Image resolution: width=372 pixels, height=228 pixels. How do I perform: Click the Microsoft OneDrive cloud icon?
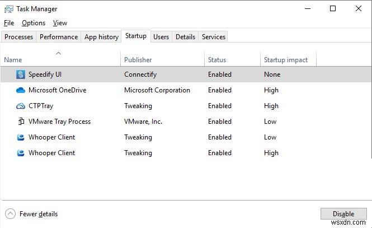click(x=21, y=90)
